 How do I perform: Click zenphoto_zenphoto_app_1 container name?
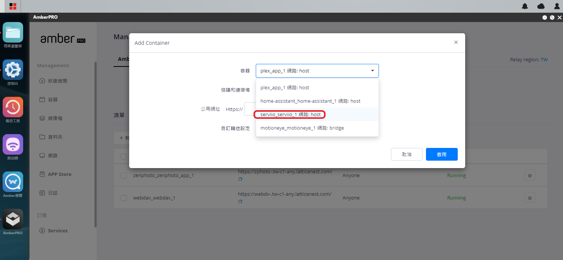point(164,176)
